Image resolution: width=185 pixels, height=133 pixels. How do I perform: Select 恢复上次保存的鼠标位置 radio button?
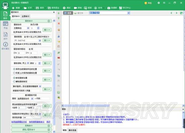click(14, 73)
